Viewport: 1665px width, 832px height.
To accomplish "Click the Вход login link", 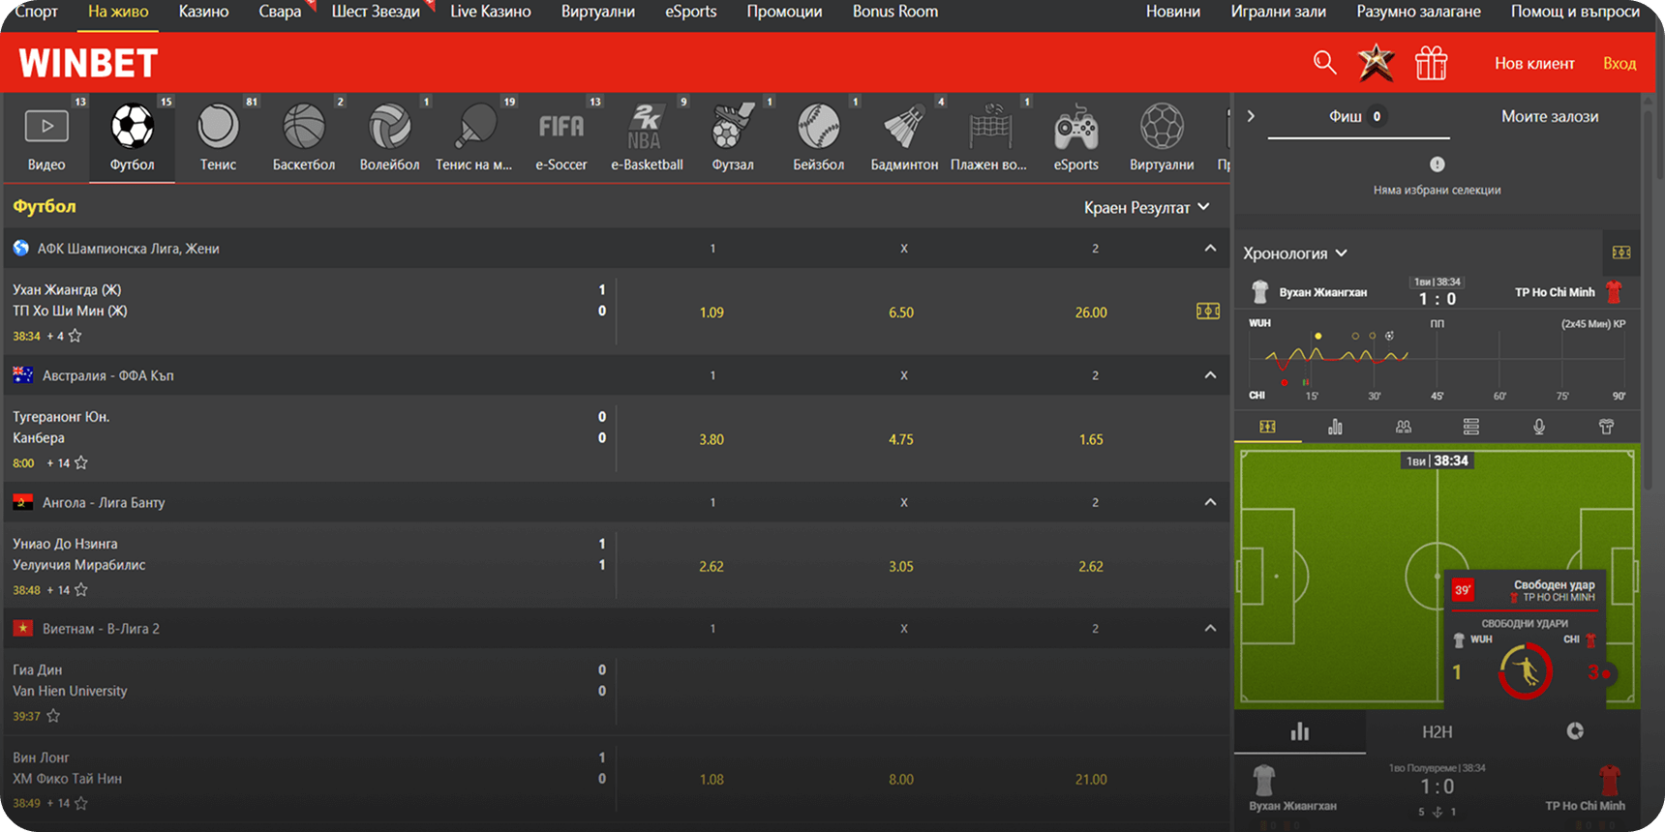I will click(x=1619, y=64).
